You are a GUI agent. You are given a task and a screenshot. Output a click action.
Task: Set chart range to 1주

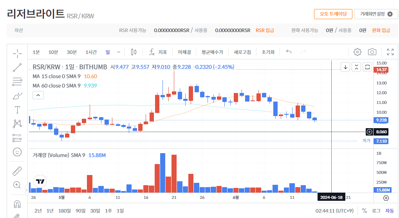(108, 211)
